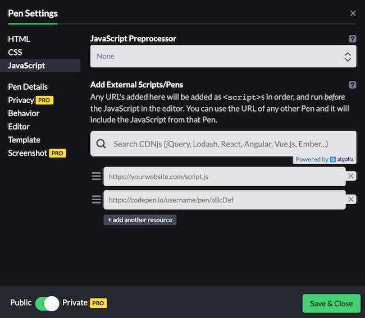This screenshot has height=318, width=365.
Task: Open the Editor settings section
Action: [x=19, y=127]
